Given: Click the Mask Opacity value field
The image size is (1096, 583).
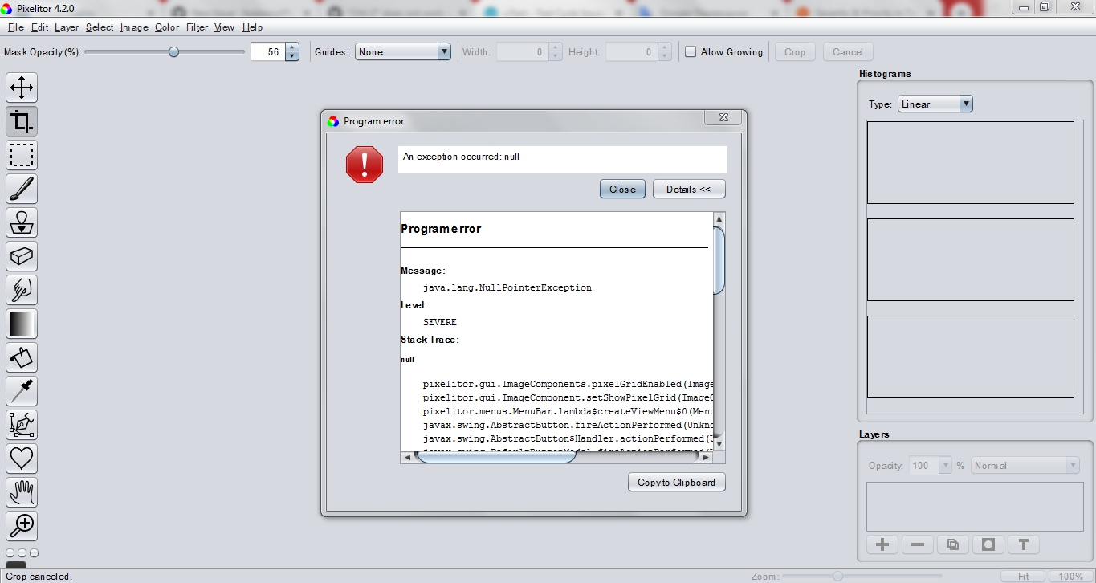Looking at the screenshot, I should [x=267, y=52].
